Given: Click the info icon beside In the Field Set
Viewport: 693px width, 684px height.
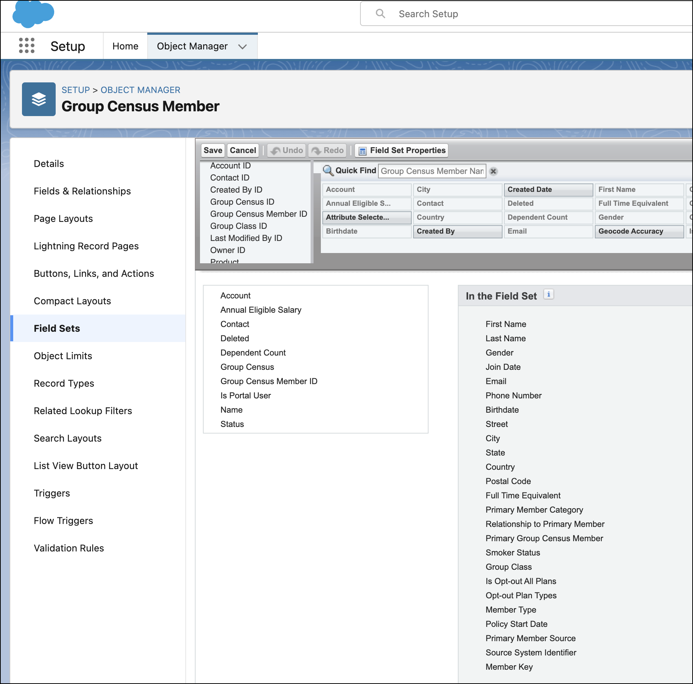Looking at the screenshot, I should [549, 294].
